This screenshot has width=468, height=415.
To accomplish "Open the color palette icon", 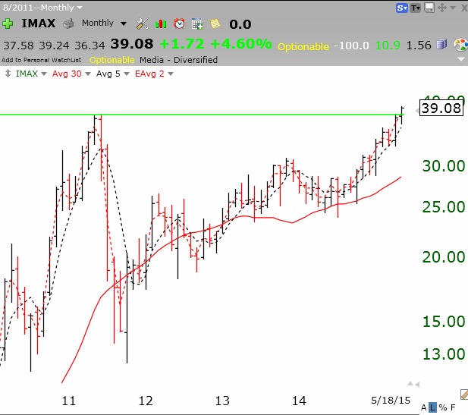I will coord(460,45).
